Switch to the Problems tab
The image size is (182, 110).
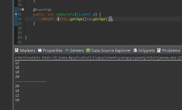pyautogui.click(x=171, y=50)
